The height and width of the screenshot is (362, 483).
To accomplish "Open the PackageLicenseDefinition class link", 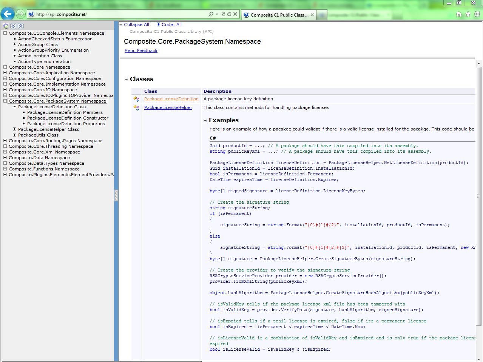I will coord(171,99).
